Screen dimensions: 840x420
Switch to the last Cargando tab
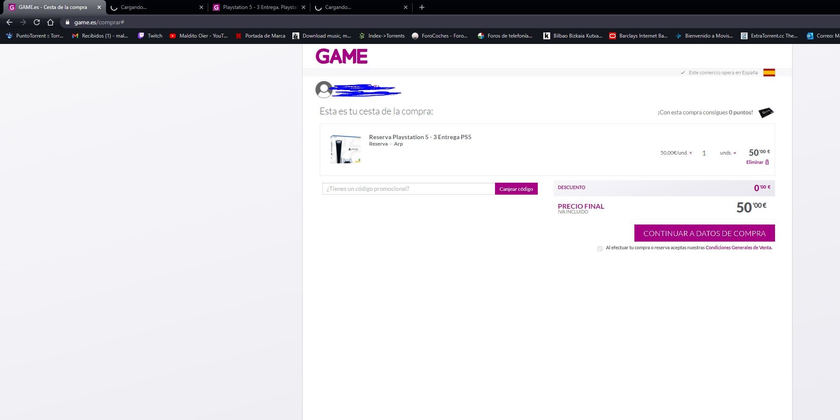(x=361, y=7)
